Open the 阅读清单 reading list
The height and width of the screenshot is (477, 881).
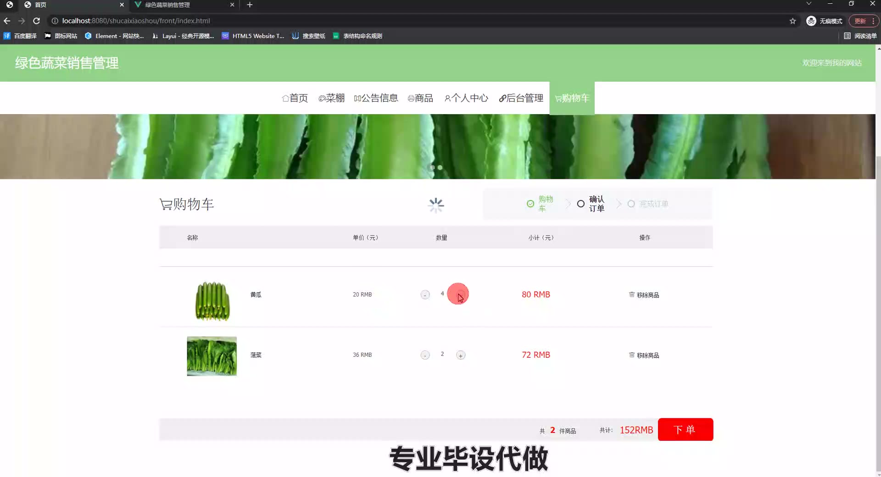[860, 36]
